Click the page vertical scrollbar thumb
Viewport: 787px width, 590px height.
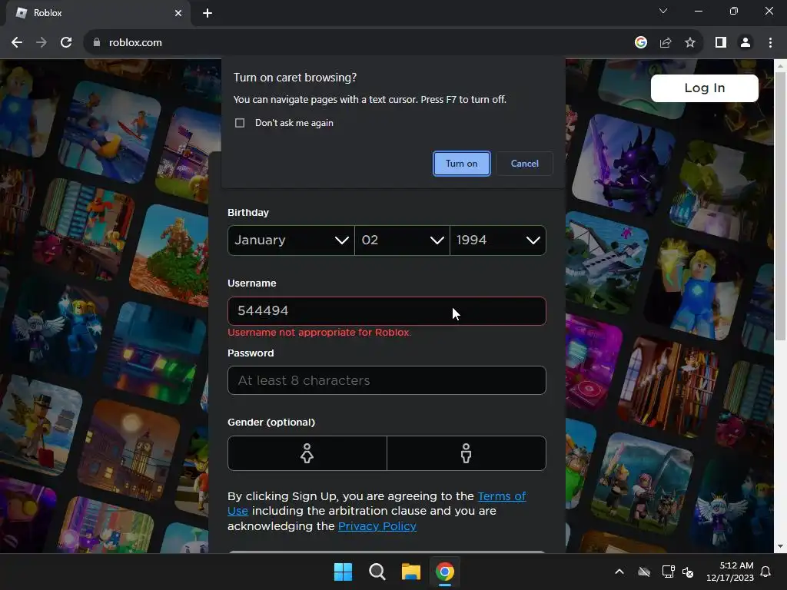tap(780, 206)
